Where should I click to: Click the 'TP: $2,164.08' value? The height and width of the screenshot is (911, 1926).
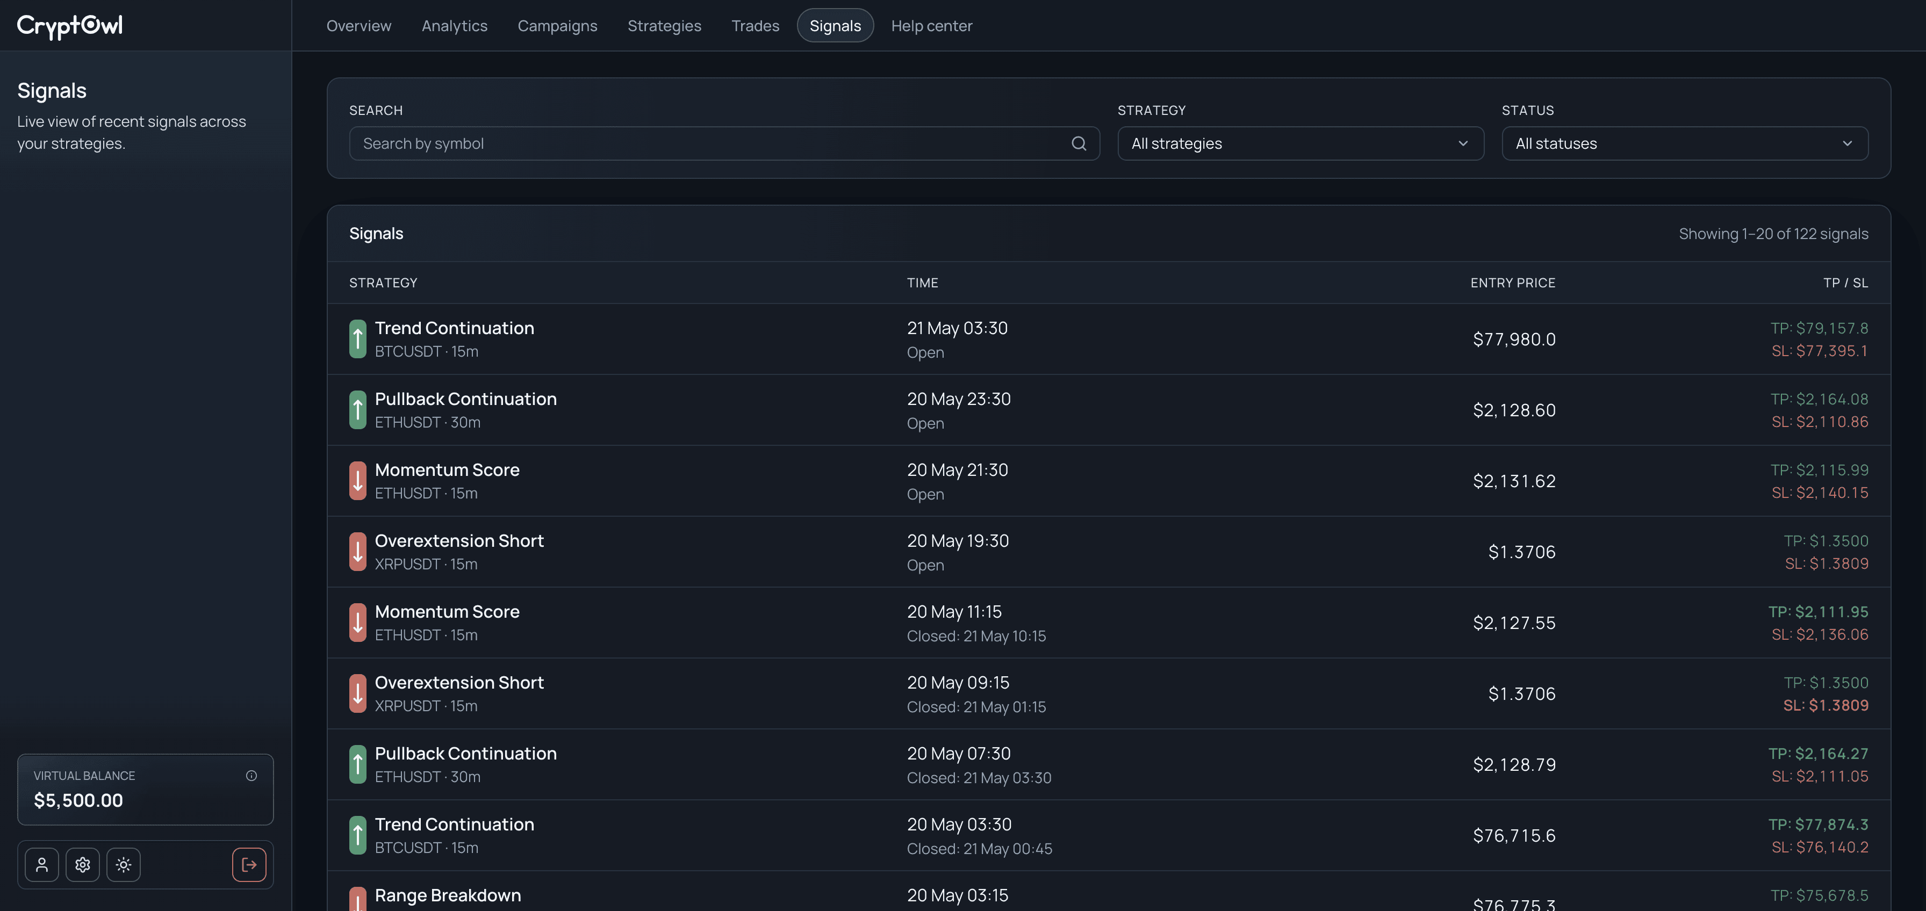click(1819, 399)
